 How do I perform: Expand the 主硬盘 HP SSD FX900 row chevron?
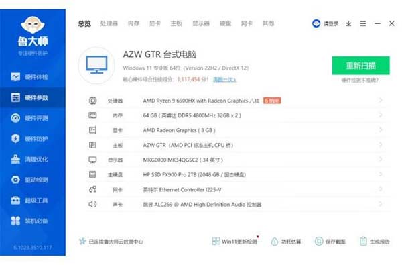(381, 174)
